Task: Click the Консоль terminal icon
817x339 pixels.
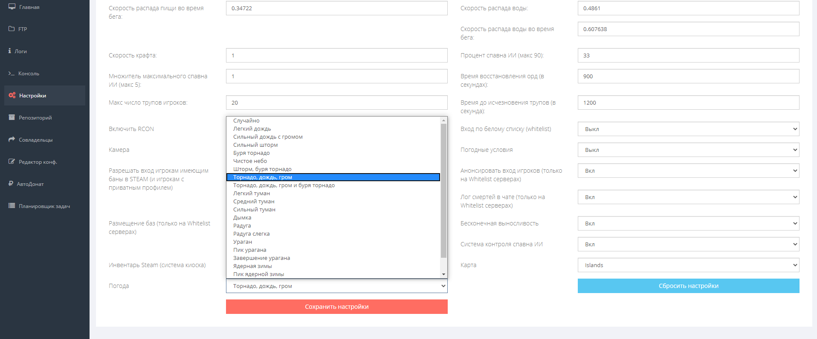Action: point(12,74)
